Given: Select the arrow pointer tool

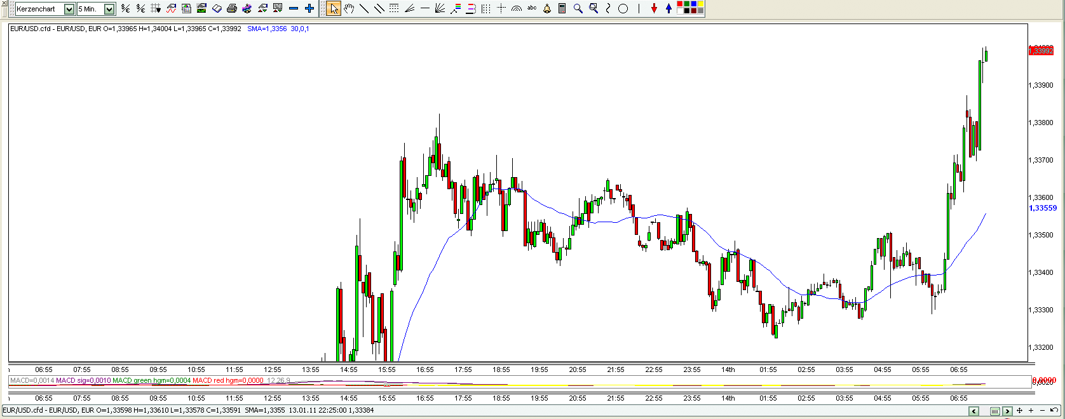Looking at the screenshot, I should 334,9.
